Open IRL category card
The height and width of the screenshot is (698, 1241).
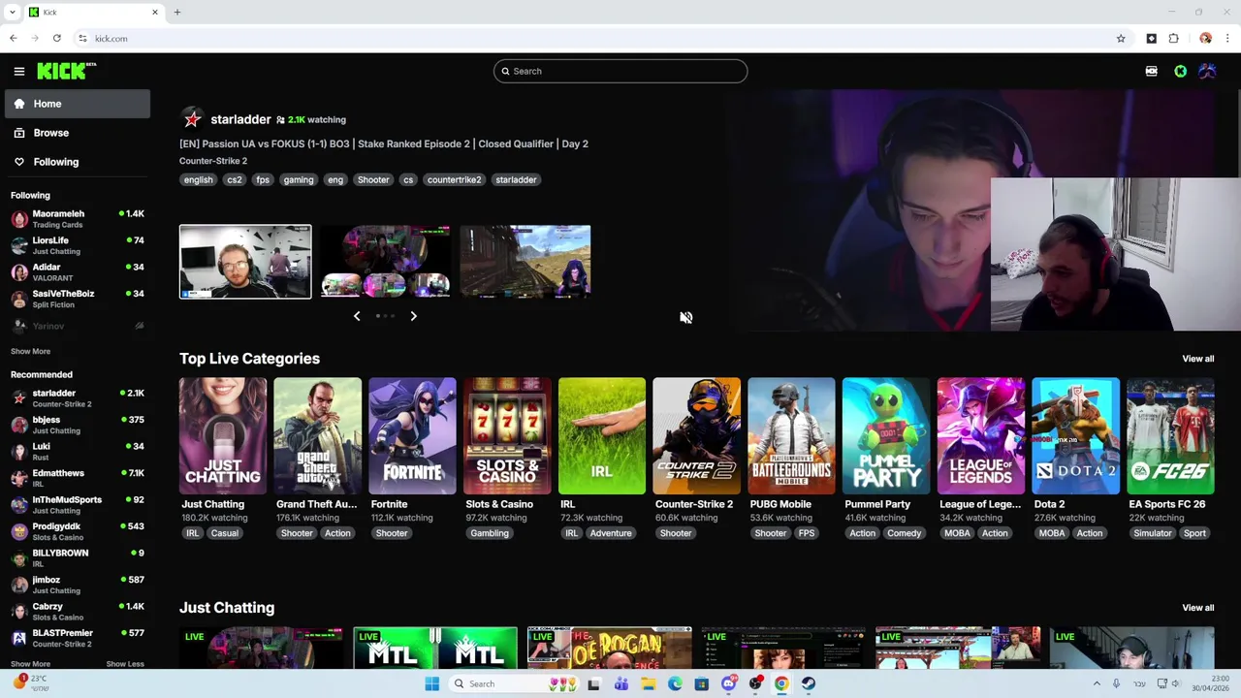(602, 436)
